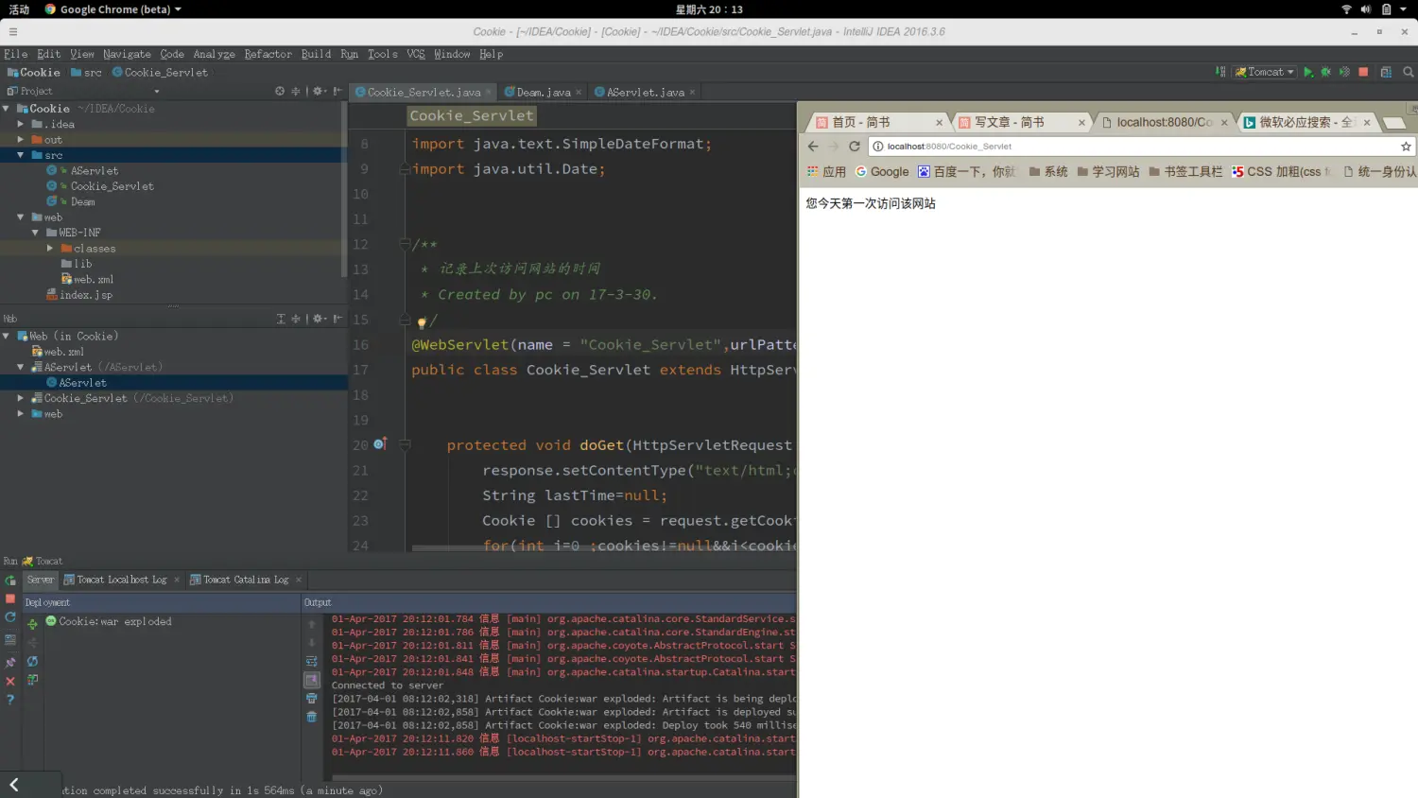The width and height of the screenshot is (1418, 798).
Task: Open settings gear in Web panel
Action: (x=319, y=319)
